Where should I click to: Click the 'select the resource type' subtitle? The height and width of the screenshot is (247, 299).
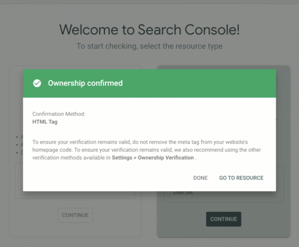[x=149, y=46]
